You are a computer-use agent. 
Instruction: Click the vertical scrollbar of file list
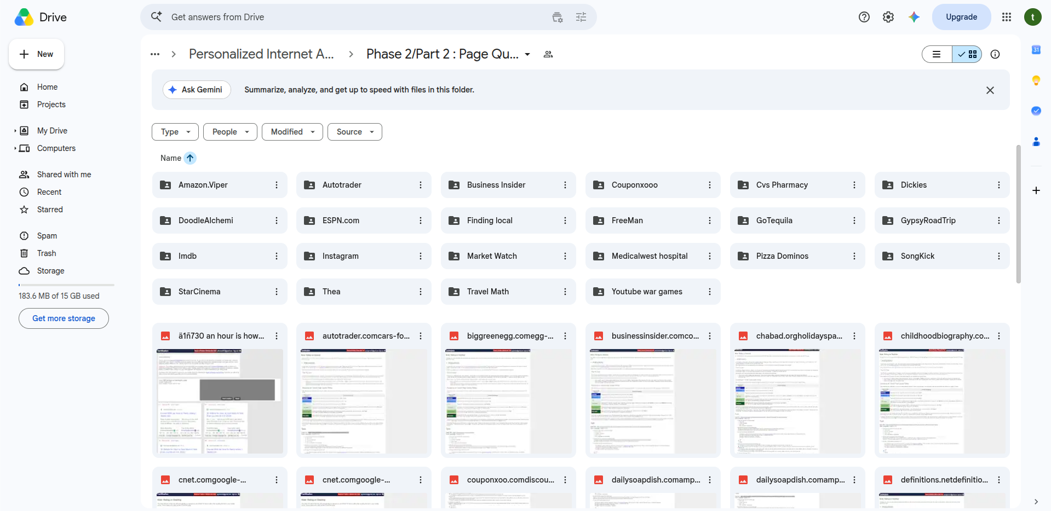pos(1018,214)
